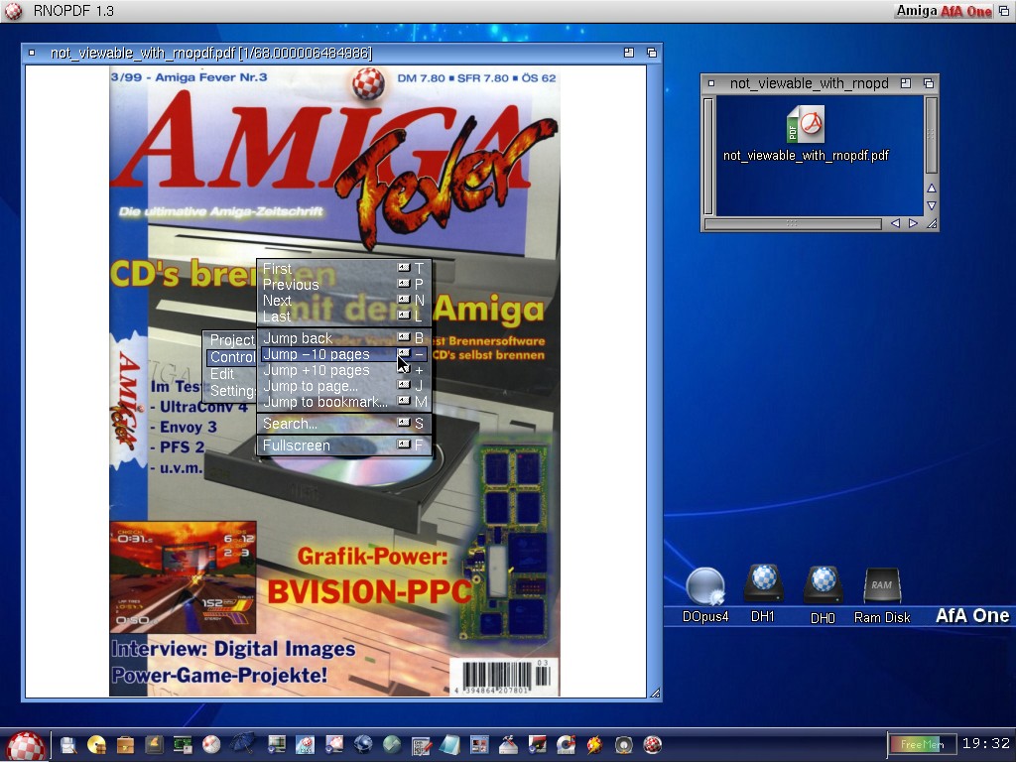This screenshot has width=1016, height=762.
Task: Open the Project menu
Action: [231, 340]
